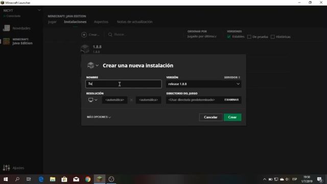
Task: Launch Google Chrome from the taskbar
Action: point(88,179)
